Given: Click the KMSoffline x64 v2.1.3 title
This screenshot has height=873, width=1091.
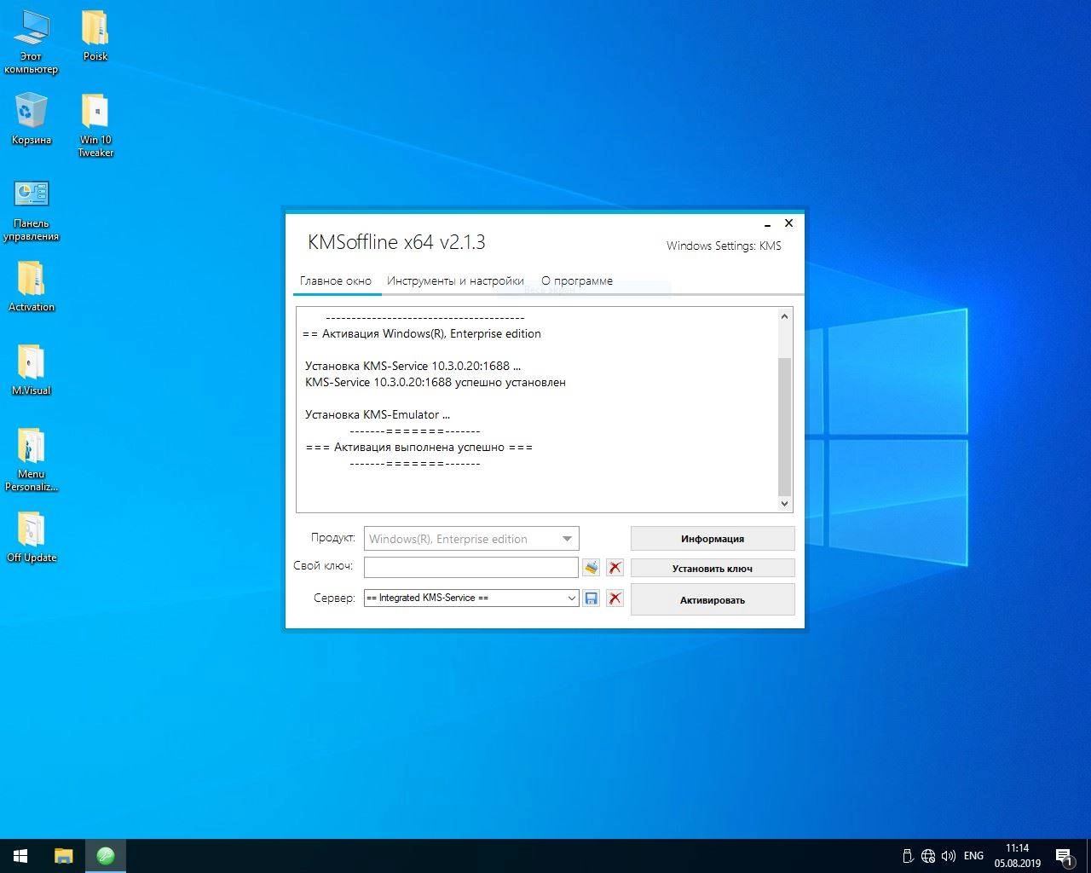Looking at the screenshot, I should point(396,242).
